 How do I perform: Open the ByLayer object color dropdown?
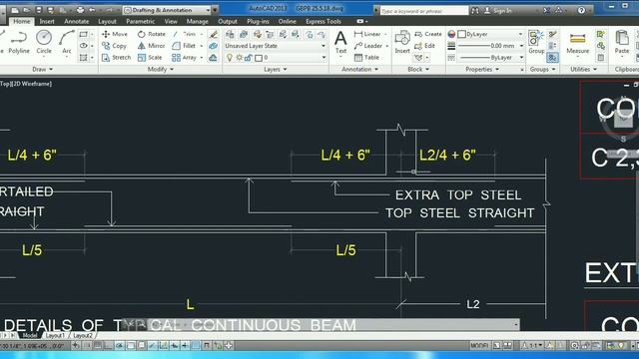(490, 34)
